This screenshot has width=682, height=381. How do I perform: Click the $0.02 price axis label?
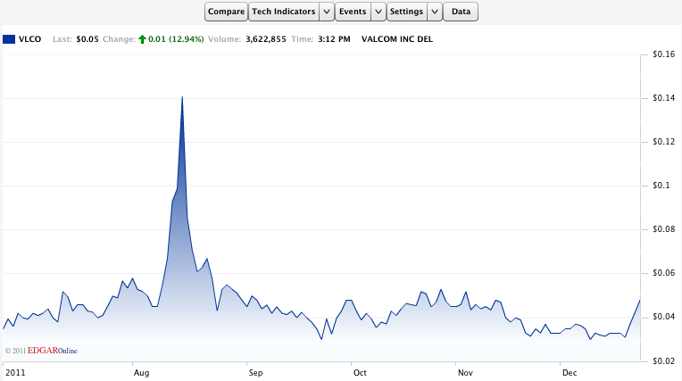(664, 360)
